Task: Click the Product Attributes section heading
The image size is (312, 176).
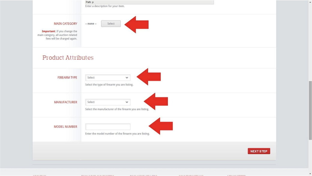Action: click(68, 58)
